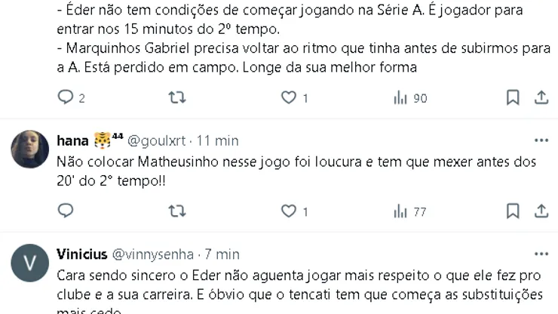Reply to hana's Matheusinho tweet
Viewport: 558px width, 314px height.
[x=66, y=211]
